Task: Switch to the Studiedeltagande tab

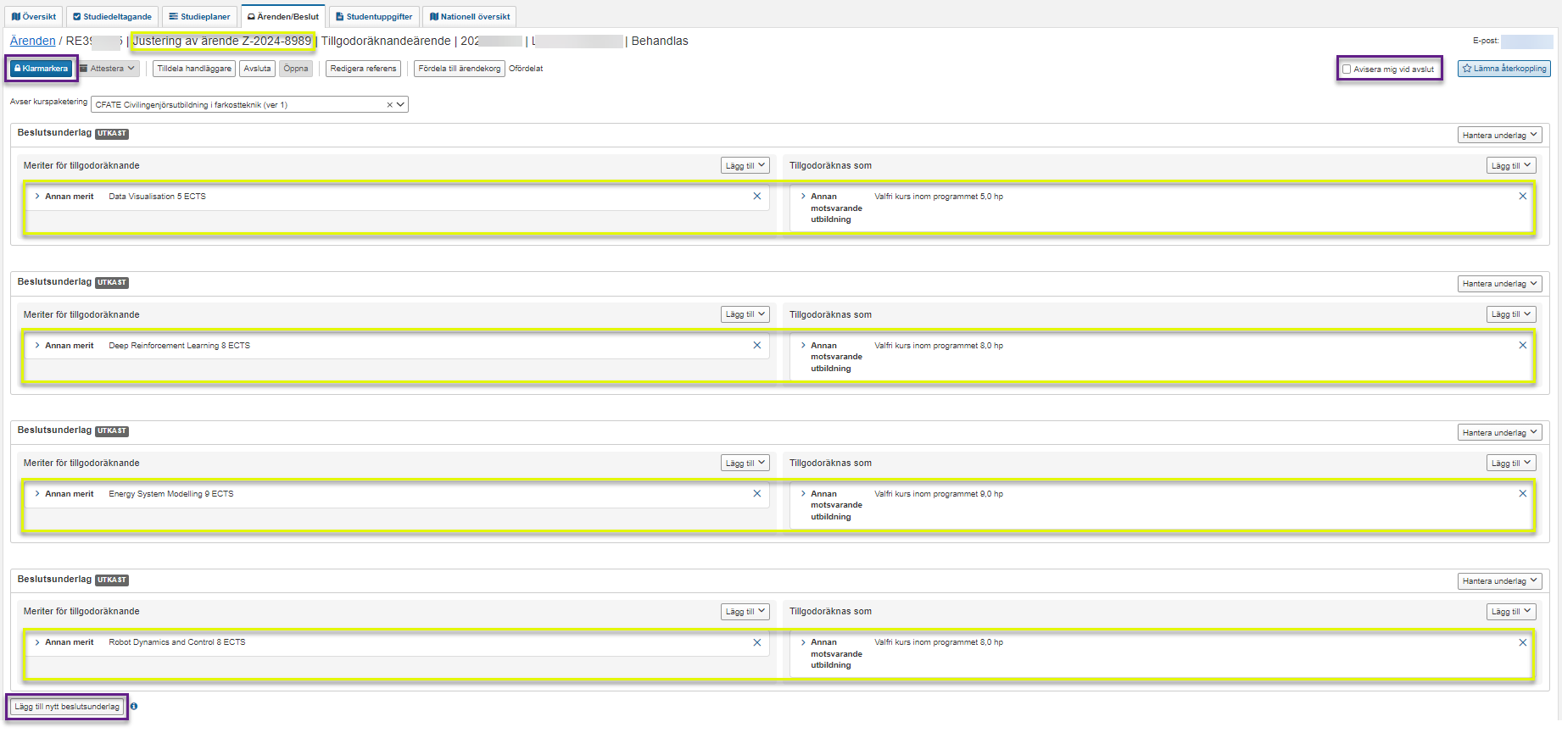Action: (112, 16)
